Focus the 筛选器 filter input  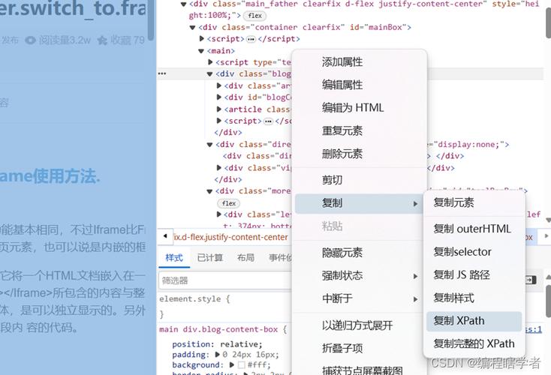225,280
